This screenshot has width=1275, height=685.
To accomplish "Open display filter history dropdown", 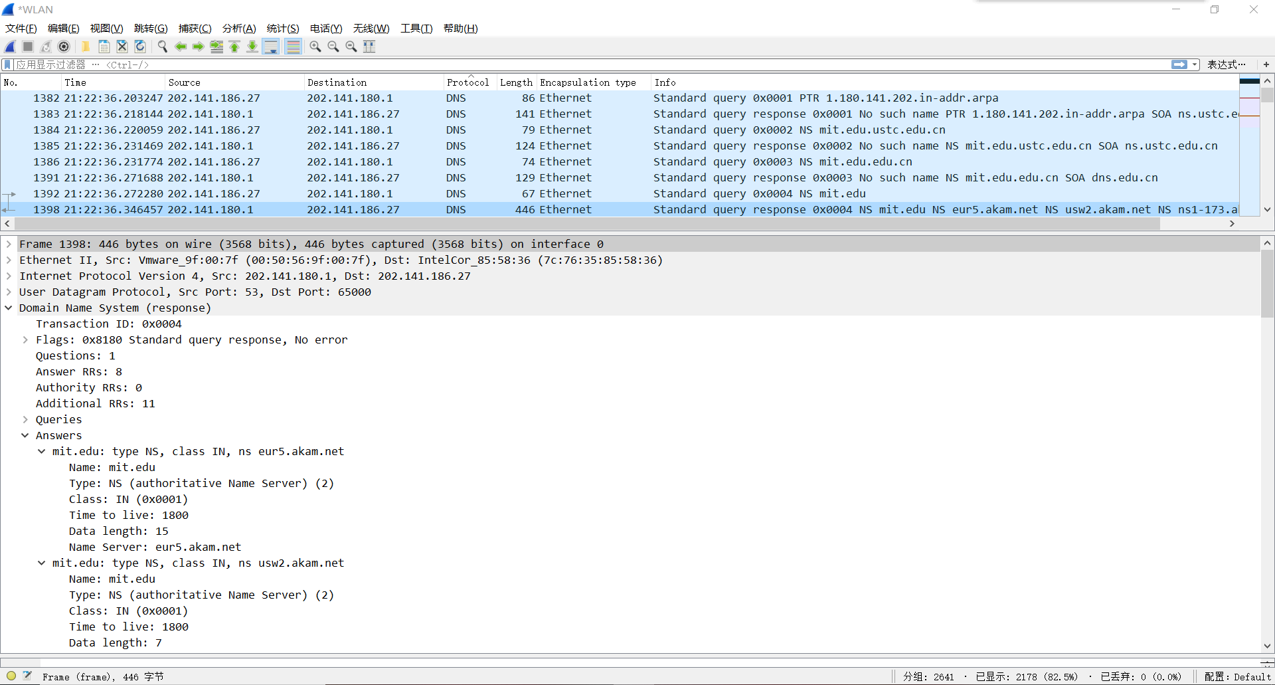I will tap(1195, 64).
